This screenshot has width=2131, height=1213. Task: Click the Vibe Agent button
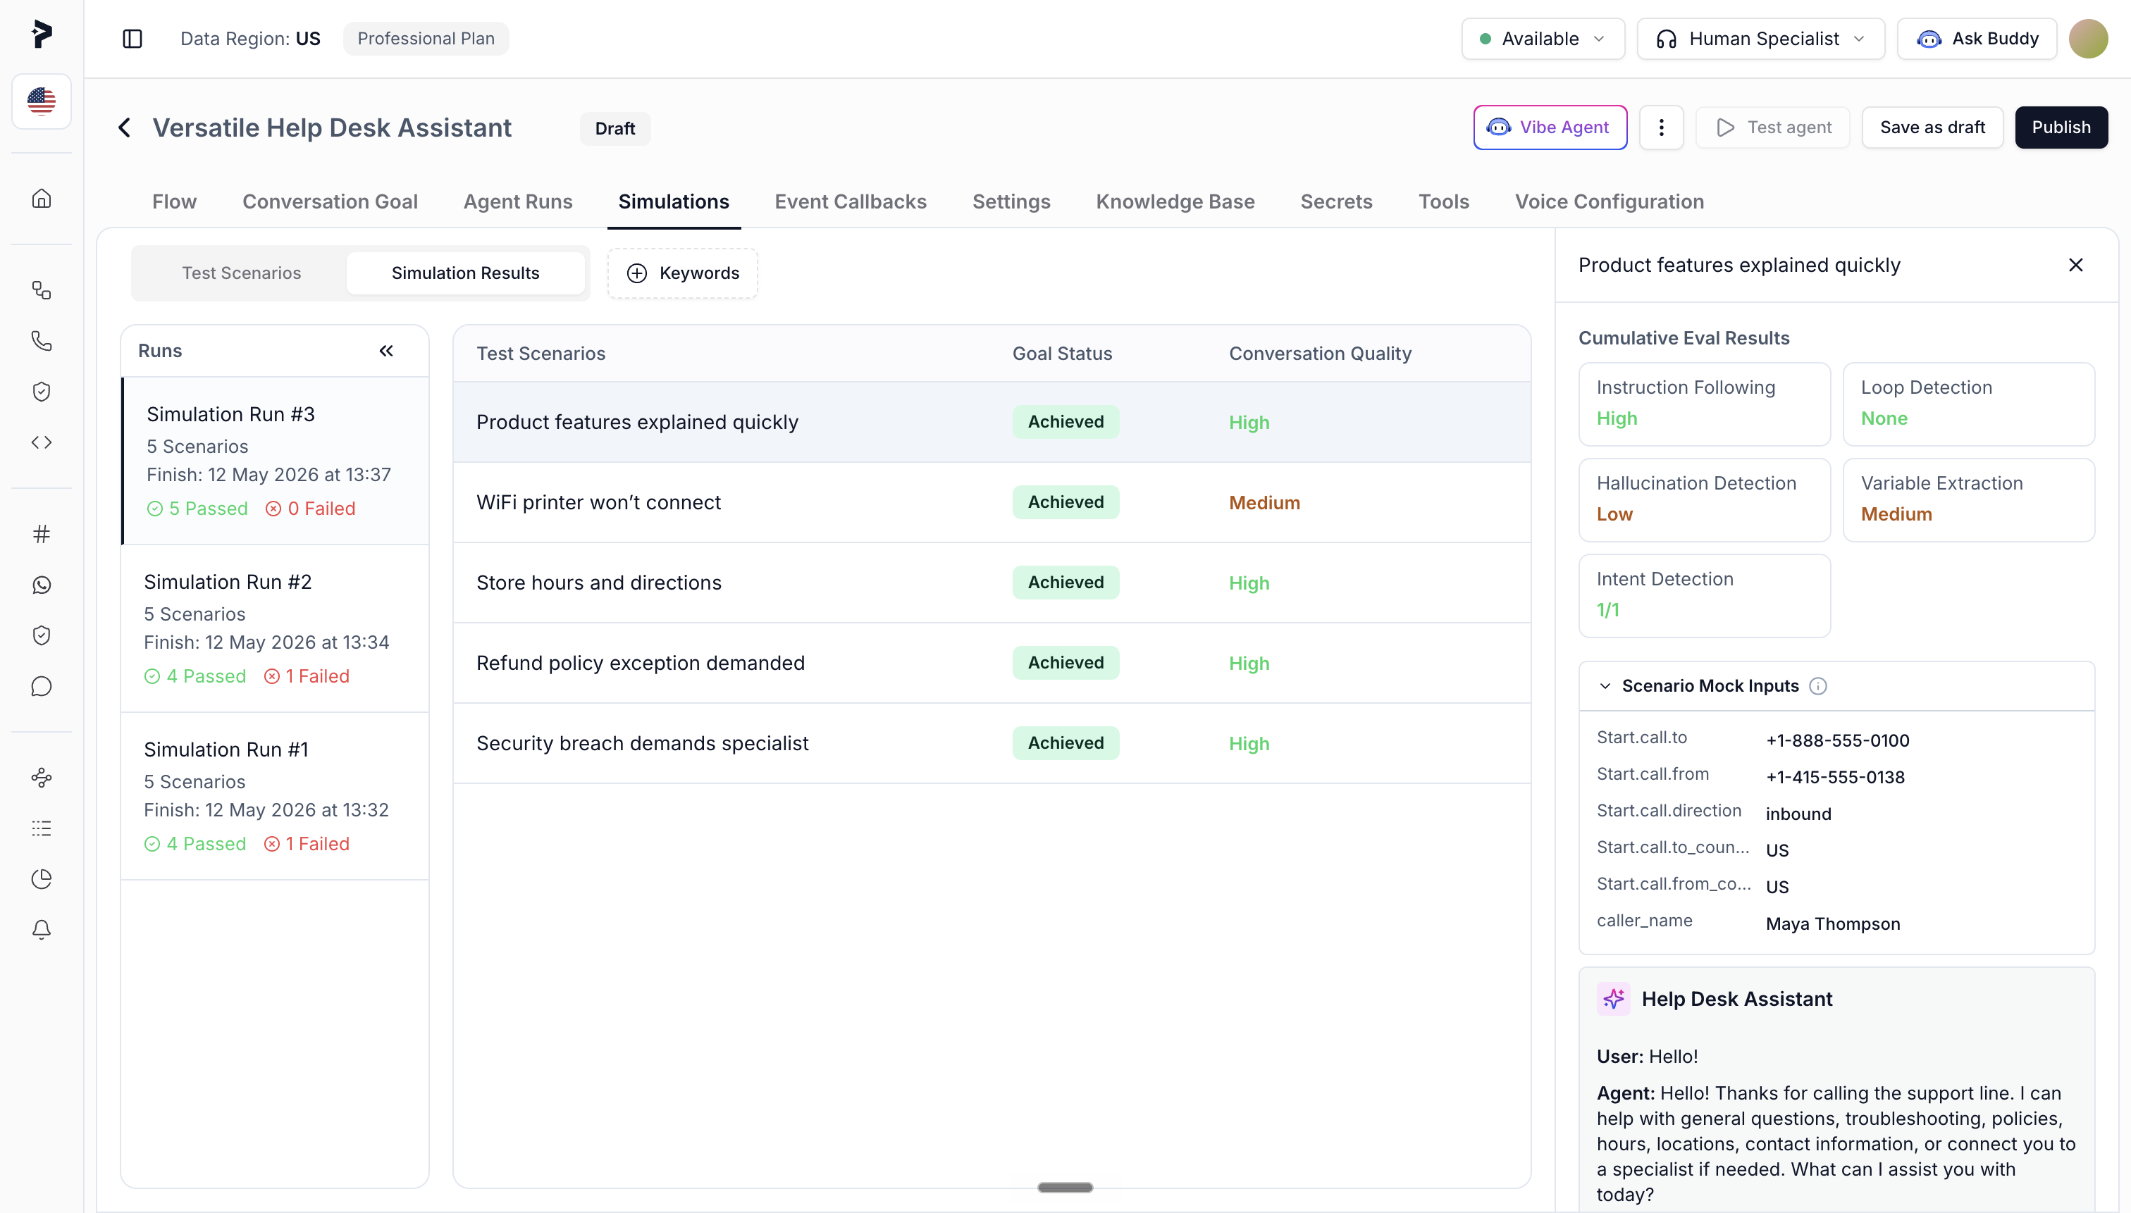(1550, 127)
